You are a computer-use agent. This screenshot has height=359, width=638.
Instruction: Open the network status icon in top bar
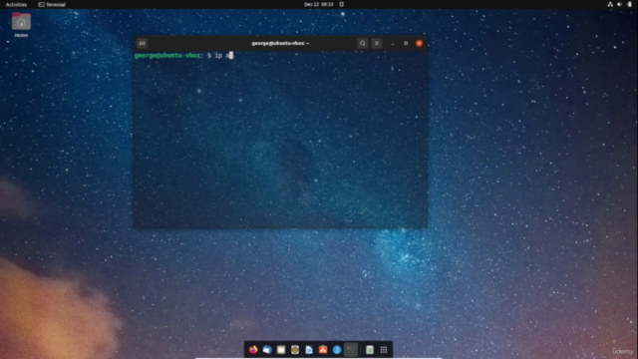tap(610, 4)
